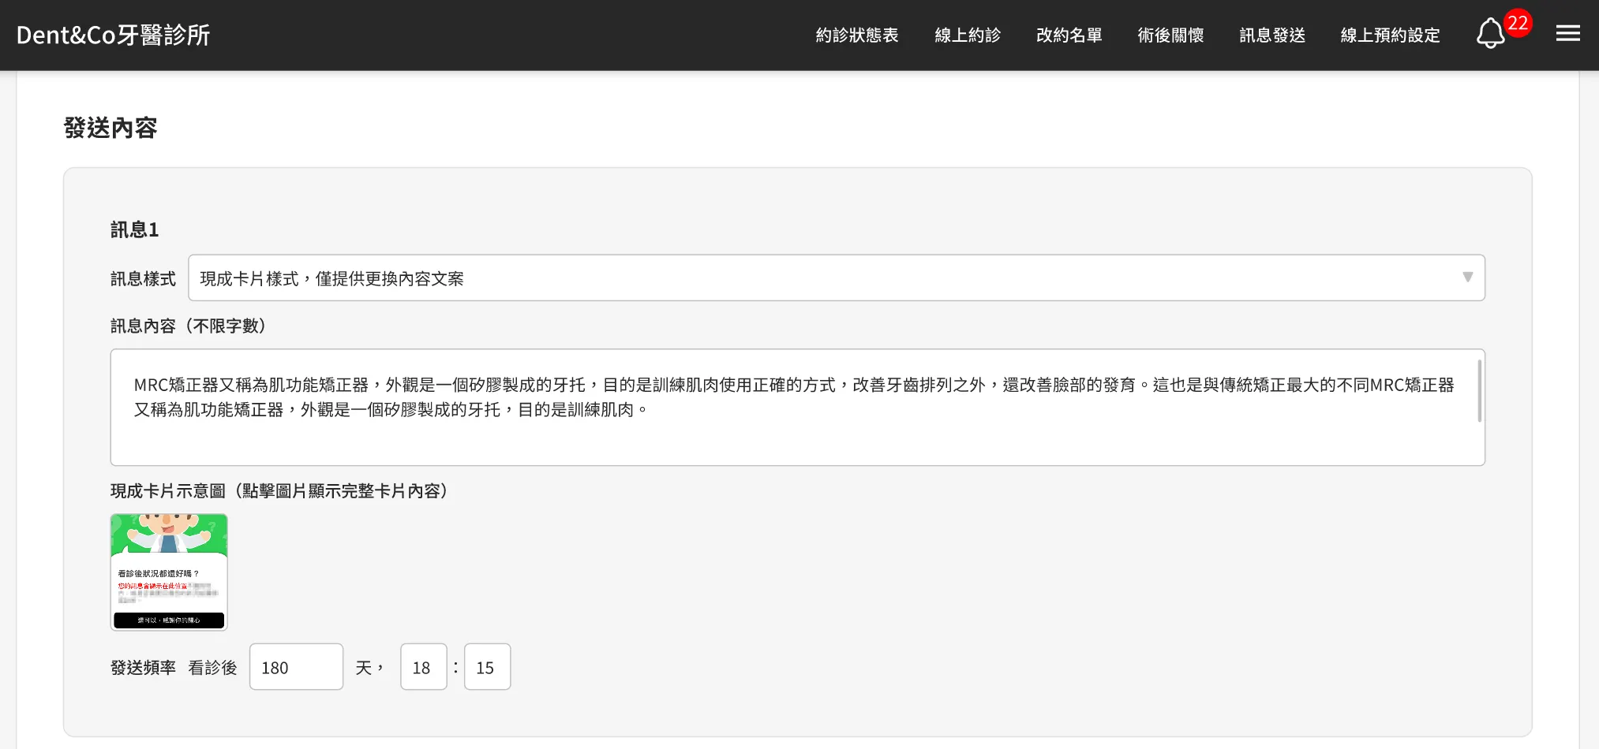
Task: Click the message text area scrollbar
Action: (x=1479, y=392)
